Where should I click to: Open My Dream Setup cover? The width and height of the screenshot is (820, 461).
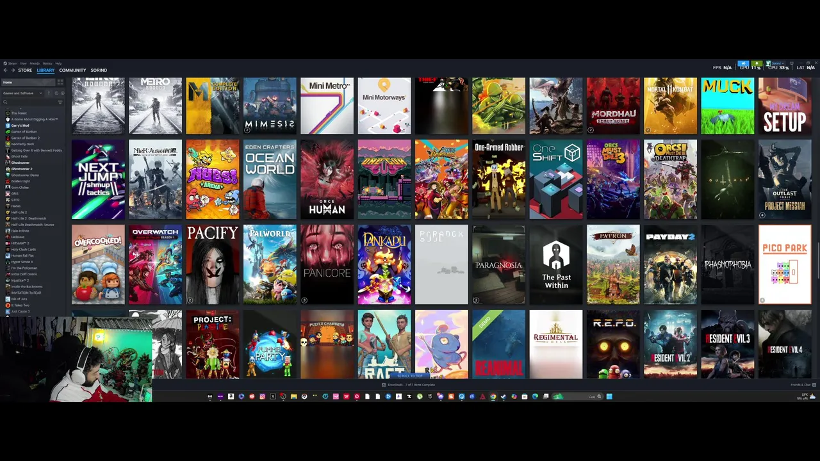click(x=785, y=106)
